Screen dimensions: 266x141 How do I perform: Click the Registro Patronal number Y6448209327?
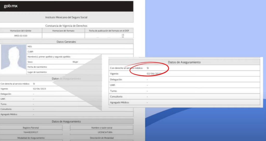31,132
